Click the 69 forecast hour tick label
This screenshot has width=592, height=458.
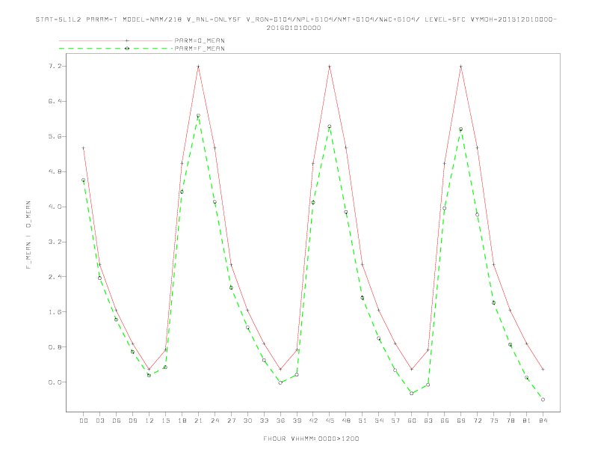[461, 421]
